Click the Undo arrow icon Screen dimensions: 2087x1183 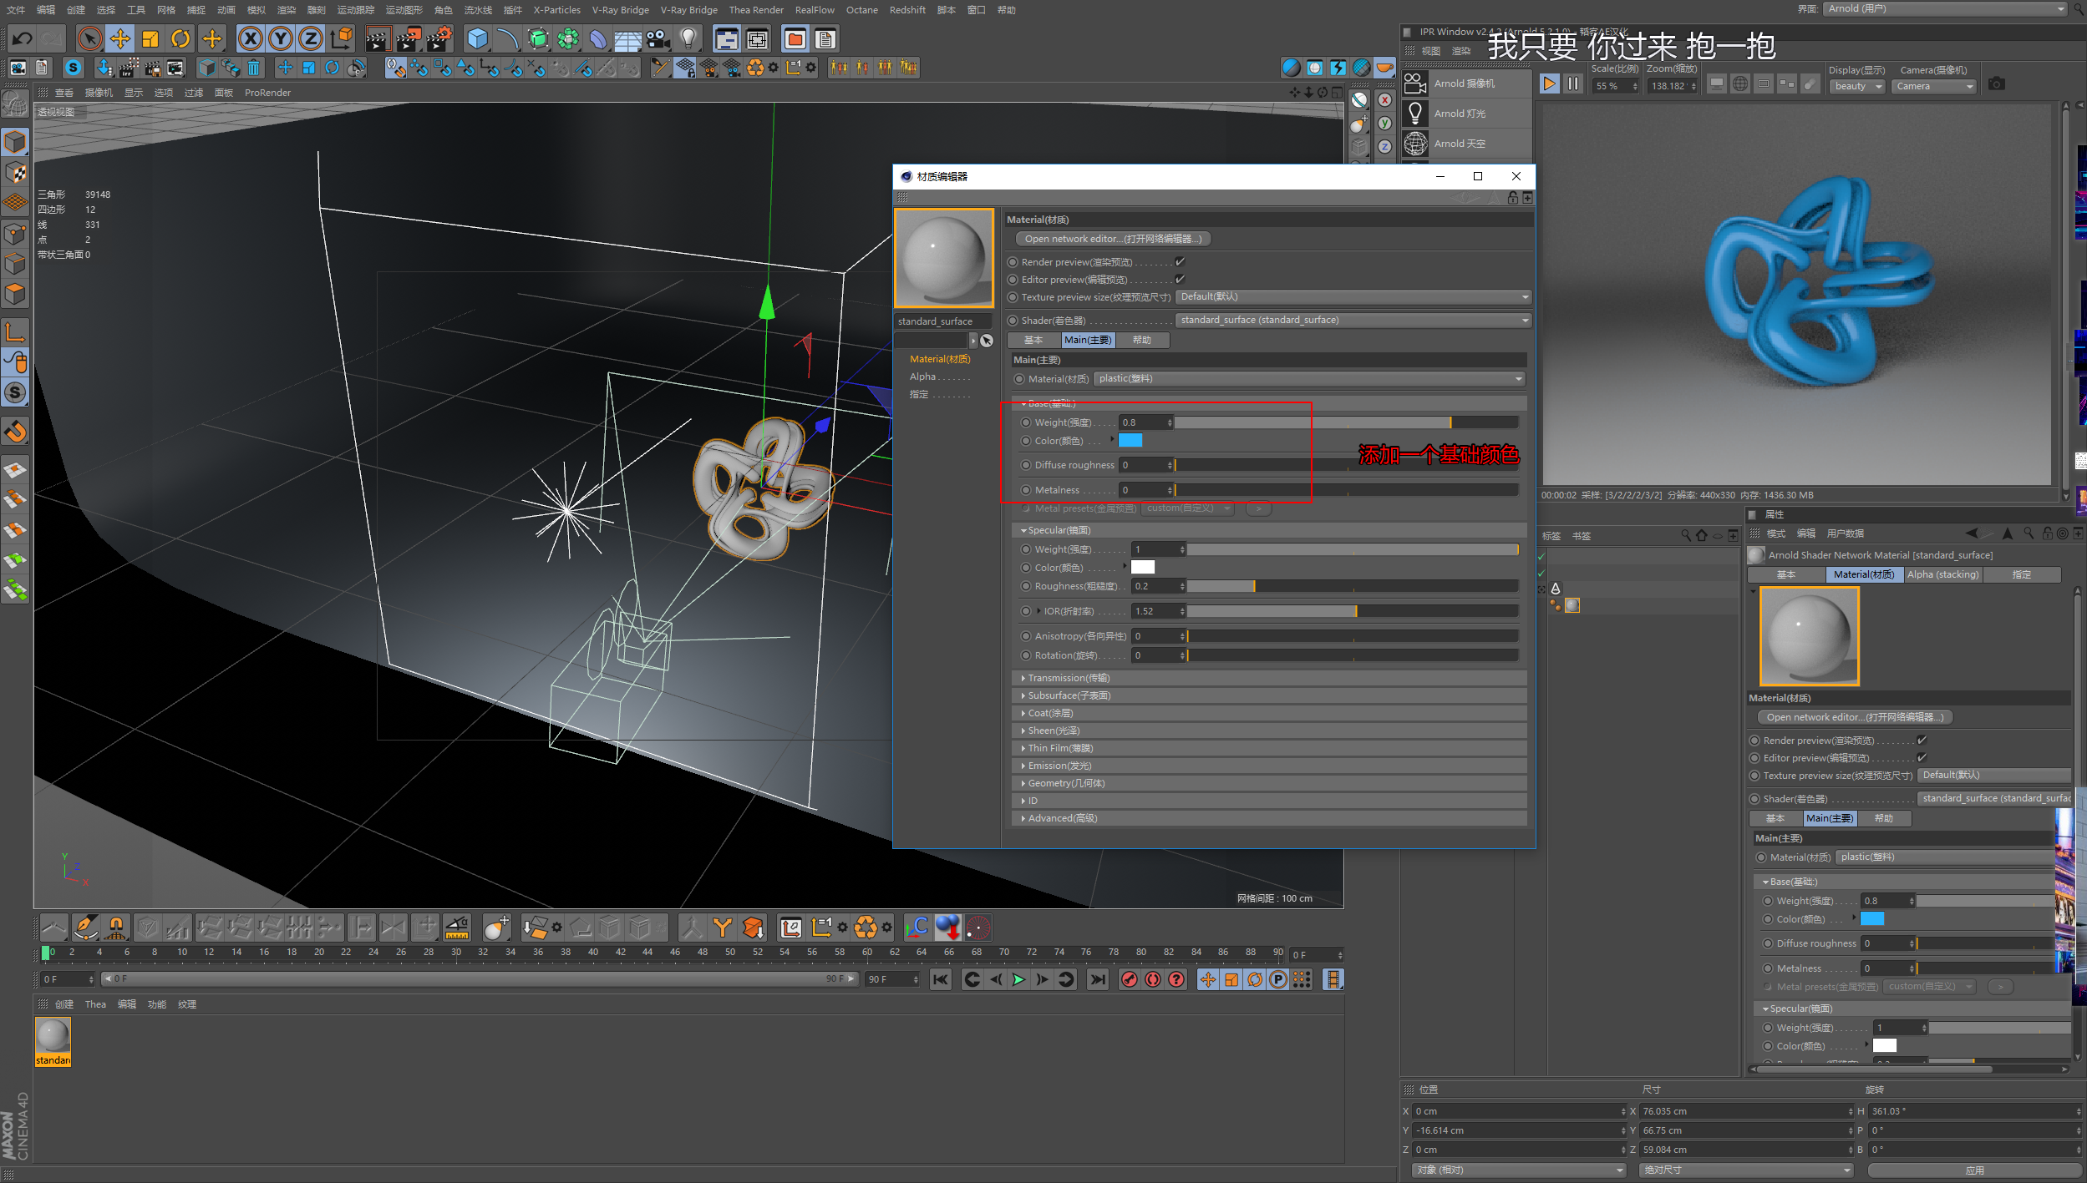(x=23, y=38)
